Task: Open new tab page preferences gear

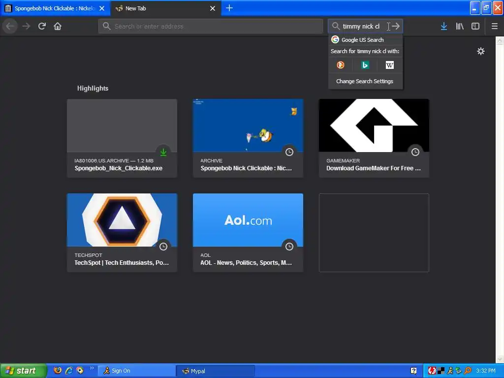Action: (480, 51)
